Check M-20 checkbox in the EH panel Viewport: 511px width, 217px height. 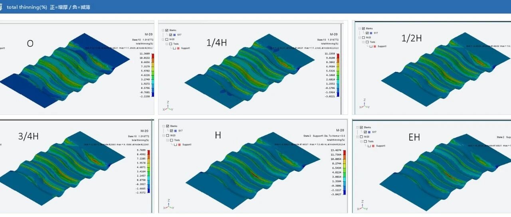point(361,137)
